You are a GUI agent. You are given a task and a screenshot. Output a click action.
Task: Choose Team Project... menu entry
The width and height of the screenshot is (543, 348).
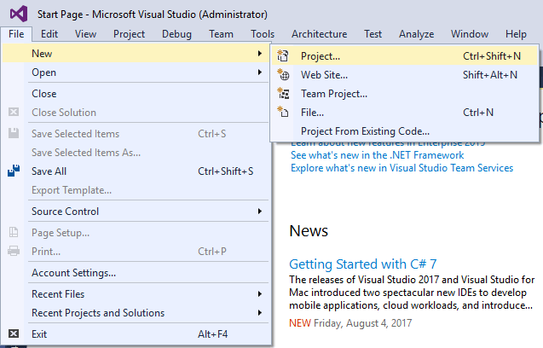point(404,93)
